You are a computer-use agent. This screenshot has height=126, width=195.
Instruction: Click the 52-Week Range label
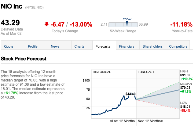coord(123,31)
